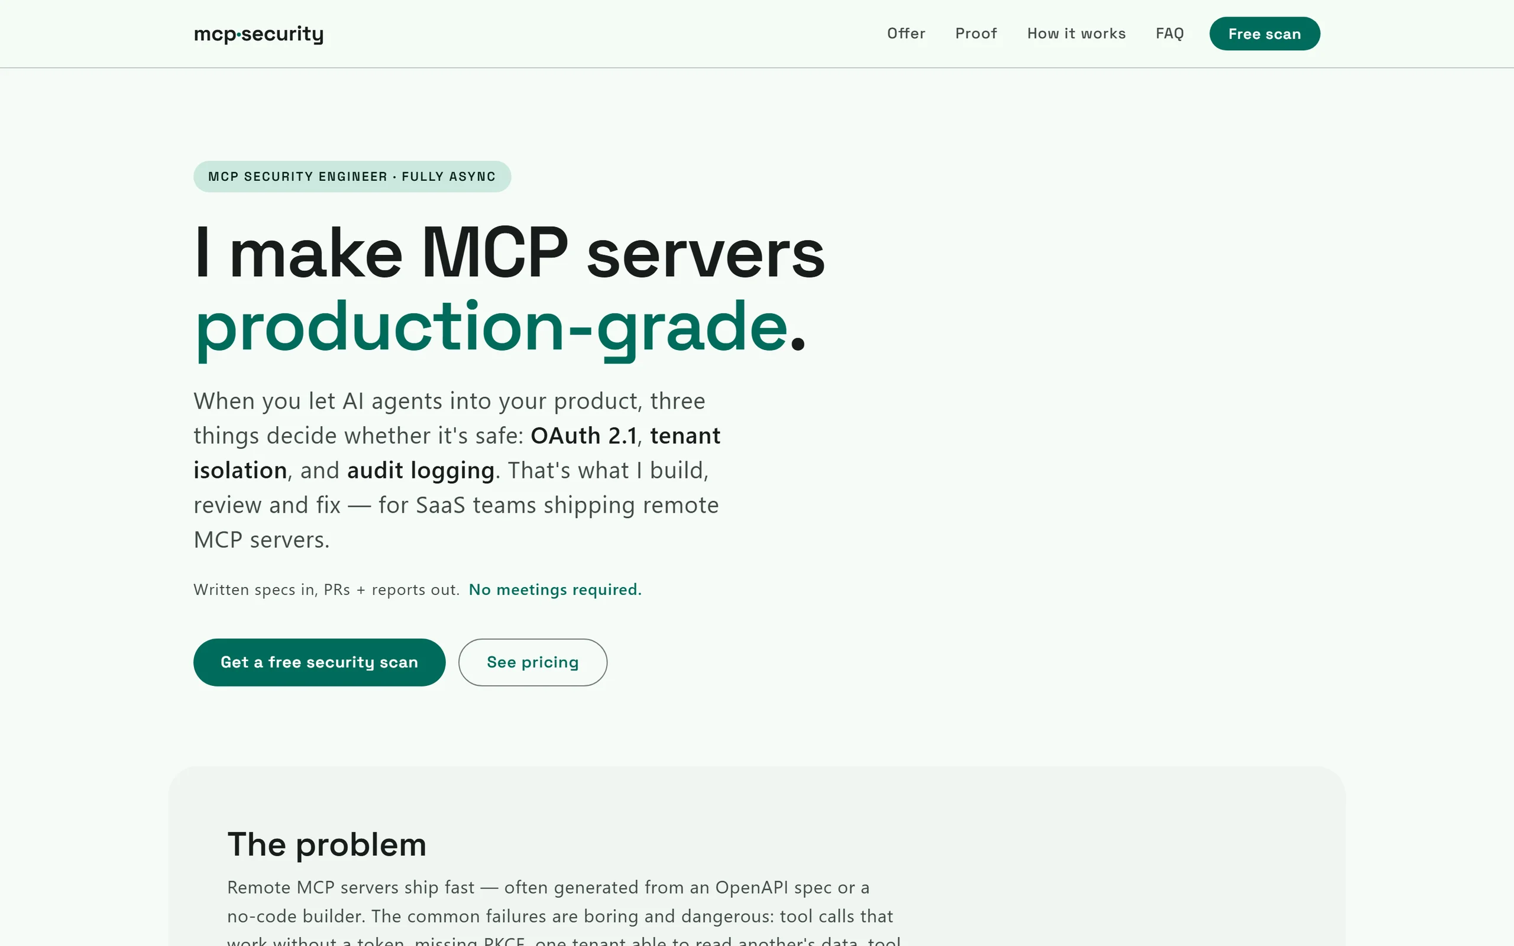Click the 'No meetings required.' text

pos(555,589)
